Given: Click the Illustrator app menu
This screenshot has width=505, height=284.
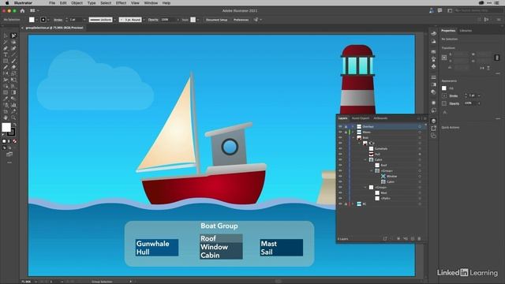Looking at the screenshot, I should [23, 3].
